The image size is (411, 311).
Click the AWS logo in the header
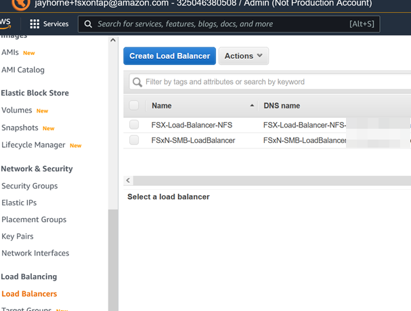(5, 24)
